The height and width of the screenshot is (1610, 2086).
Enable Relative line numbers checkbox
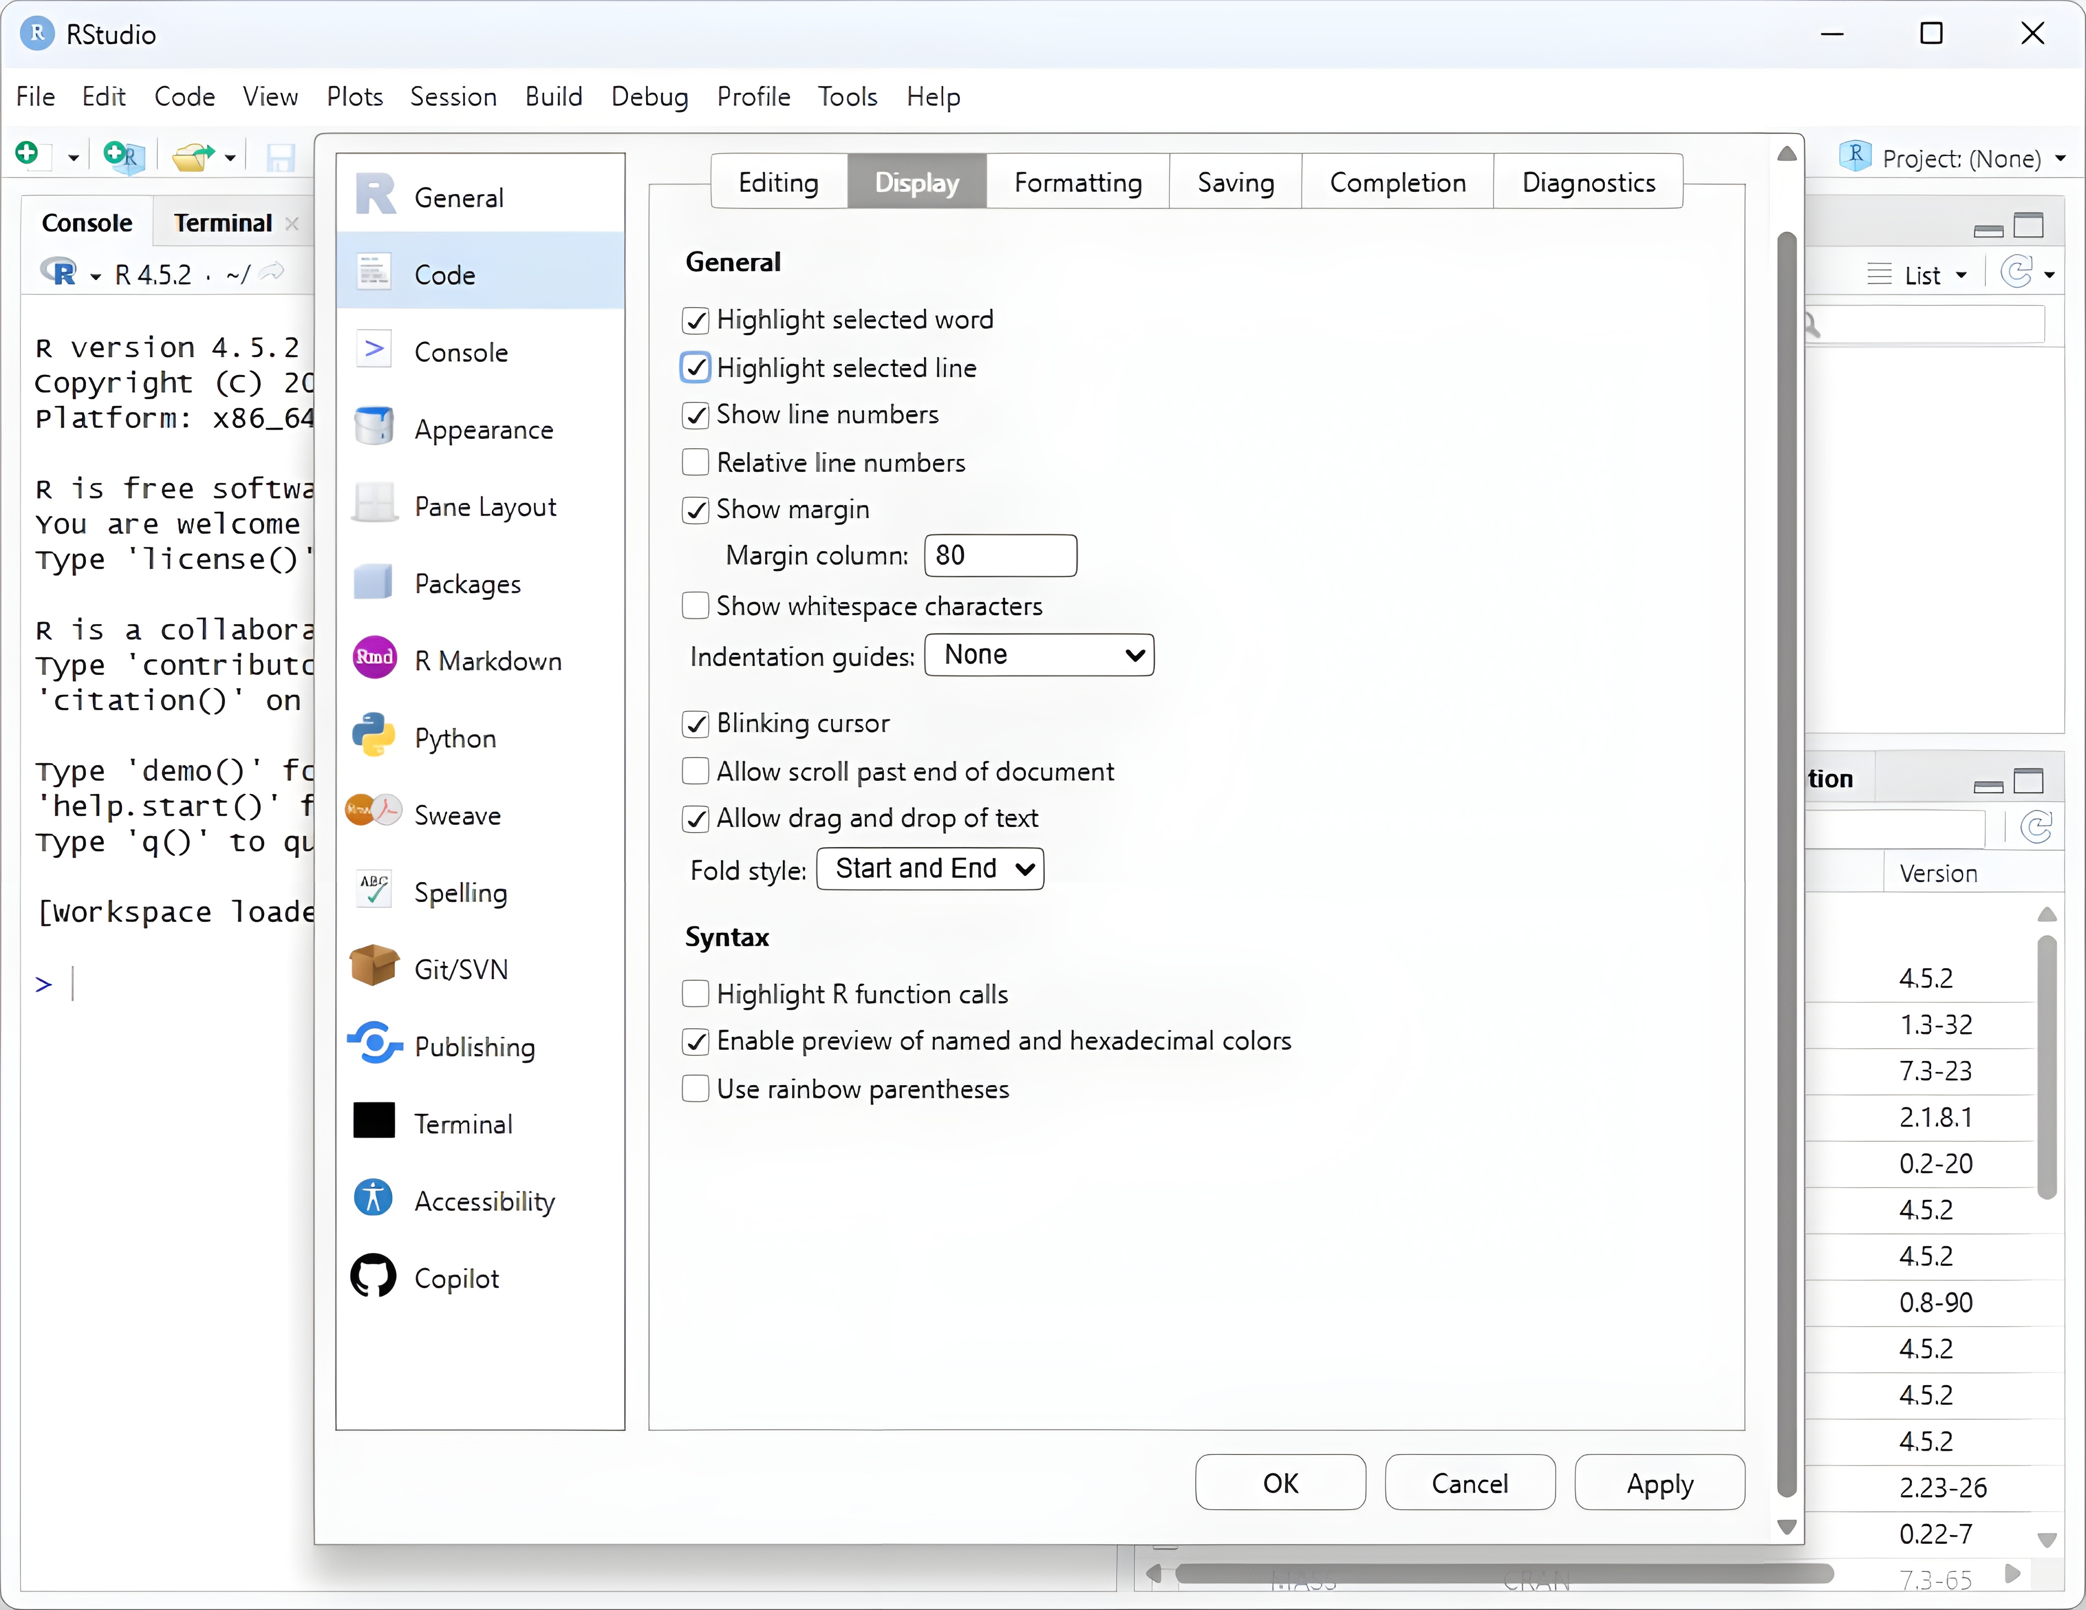[x=695, y=463]
